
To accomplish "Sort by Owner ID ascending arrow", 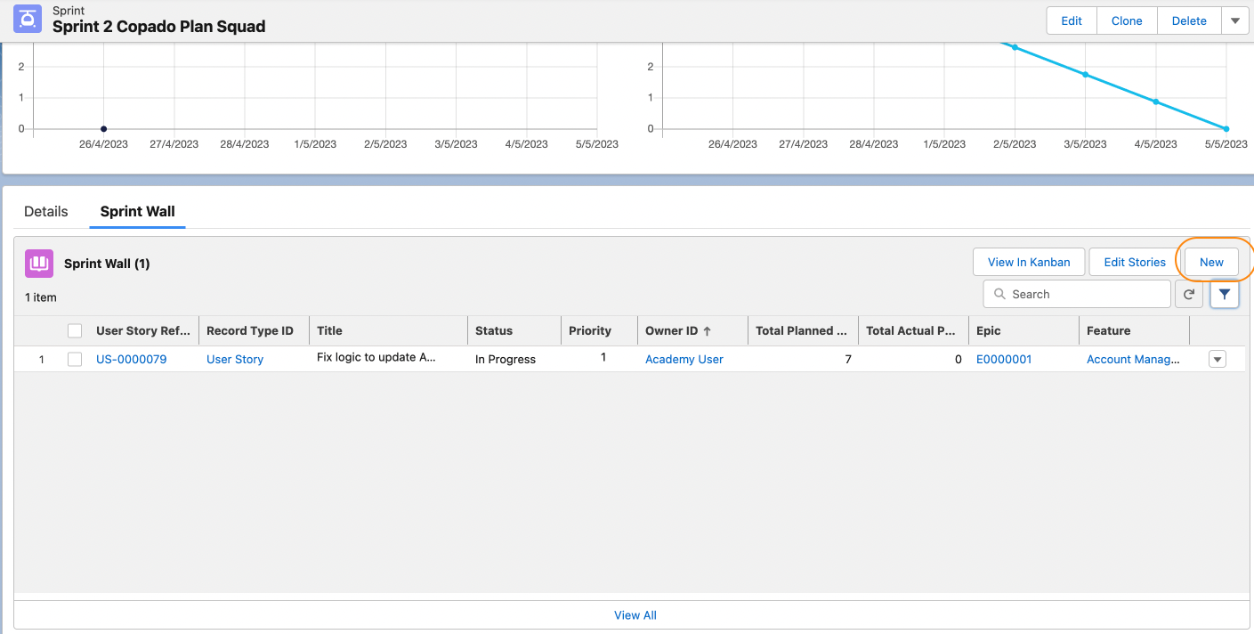I will 708,330.
